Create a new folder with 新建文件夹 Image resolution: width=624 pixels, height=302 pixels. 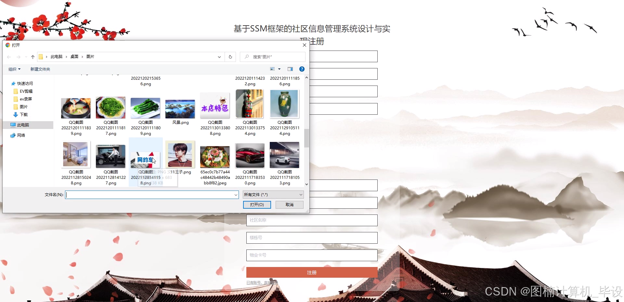[x=40, y=69]
